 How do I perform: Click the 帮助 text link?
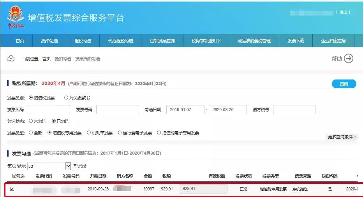point(337,59)
